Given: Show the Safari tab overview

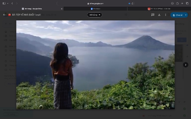Looking at the screenshot, I should point(187,3).
